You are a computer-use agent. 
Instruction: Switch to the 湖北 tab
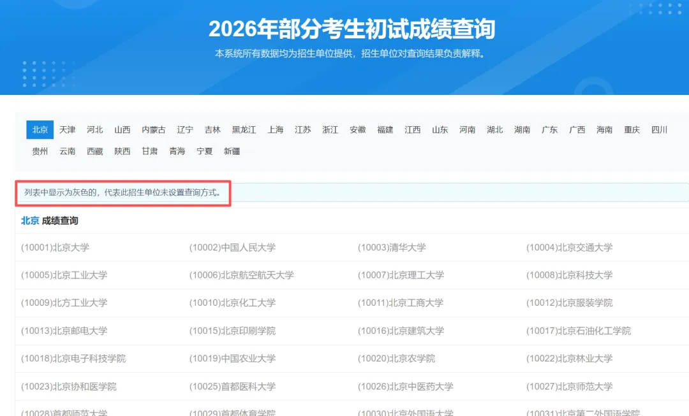(495, 130)
